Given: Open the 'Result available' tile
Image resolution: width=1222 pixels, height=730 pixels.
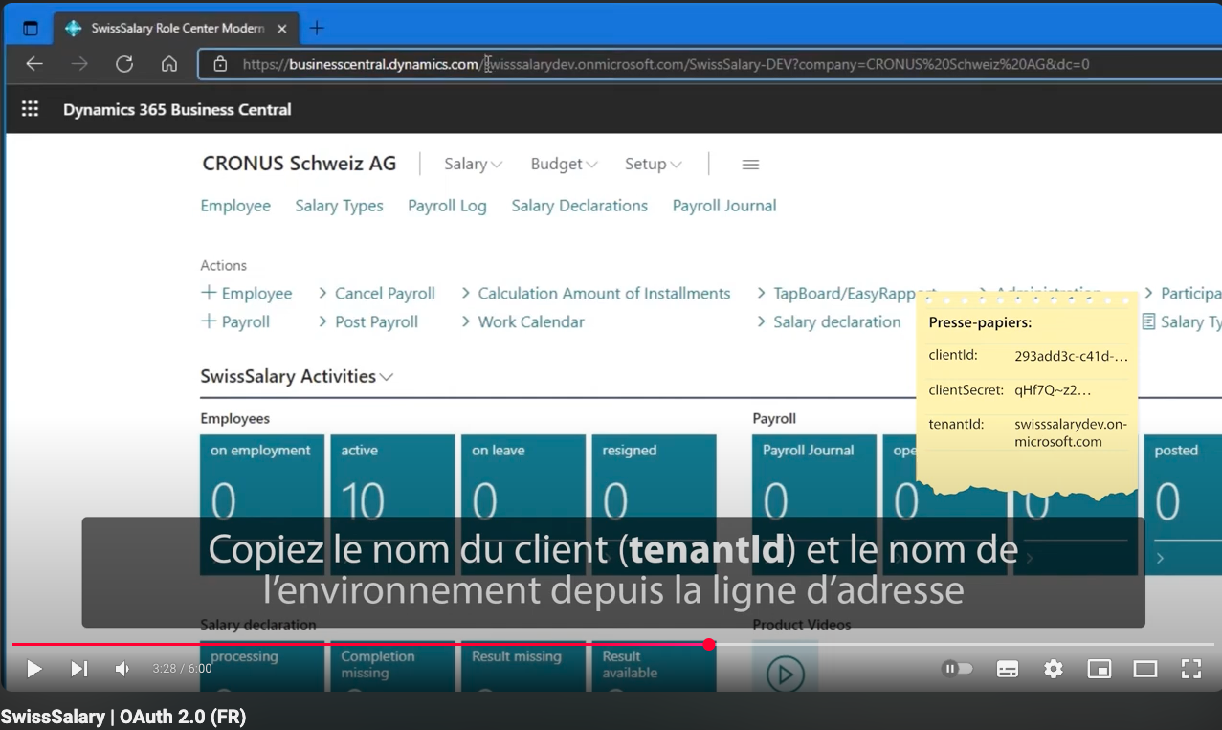Looking at the screenshot, I should point(654,666).
